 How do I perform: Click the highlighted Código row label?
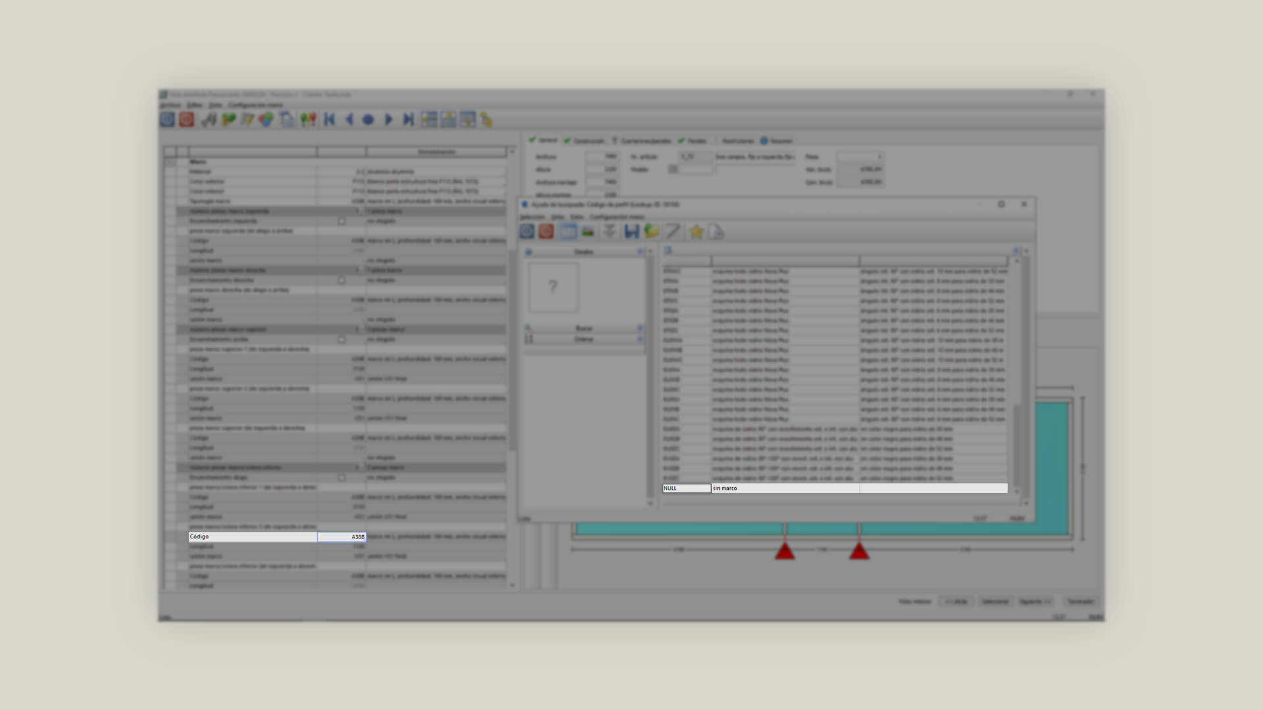tap(253, 537)
